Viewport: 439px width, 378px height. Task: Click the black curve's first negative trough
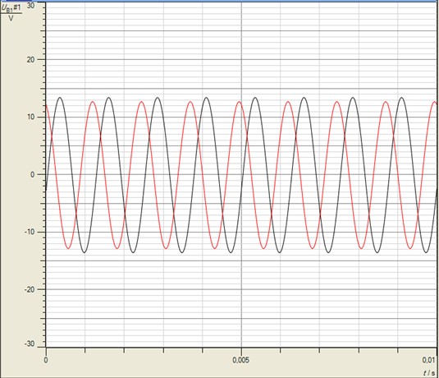[x=85, y=252]
